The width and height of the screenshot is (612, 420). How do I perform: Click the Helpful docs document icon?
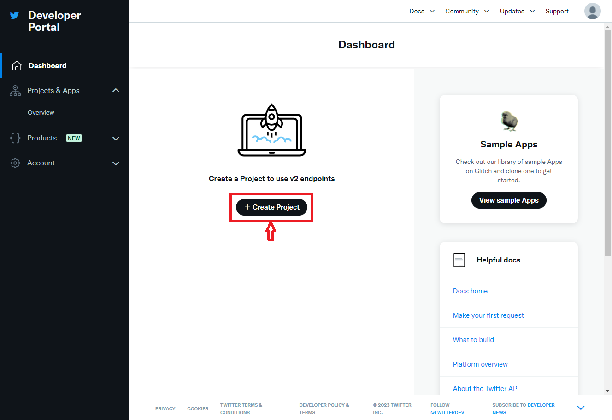coord(459,260)
